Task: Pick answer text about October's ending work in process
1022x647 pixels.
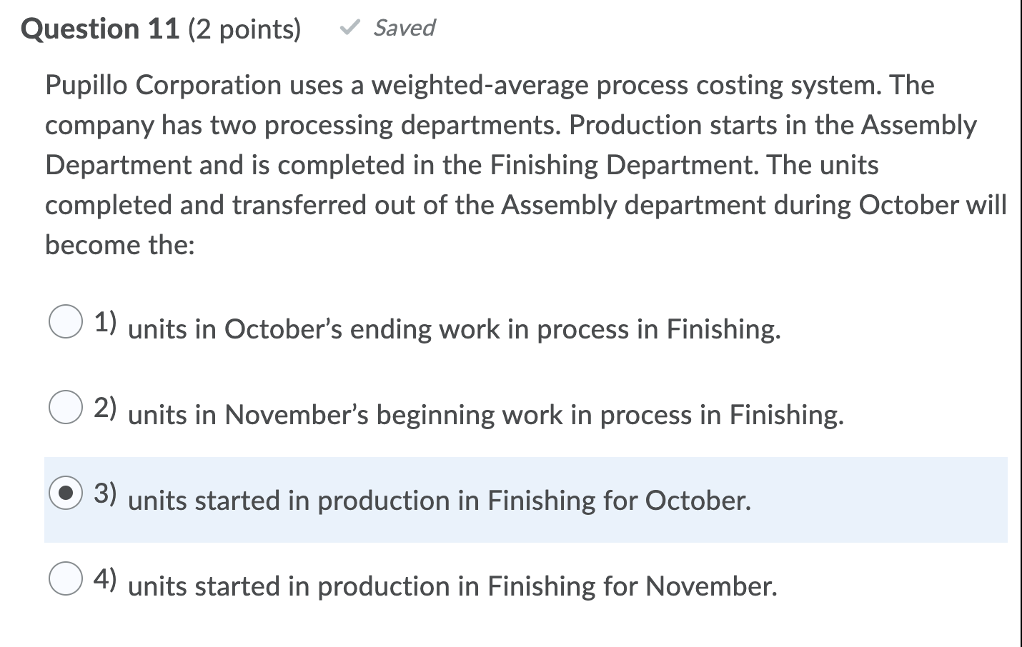Action: (x=454, y=329)
